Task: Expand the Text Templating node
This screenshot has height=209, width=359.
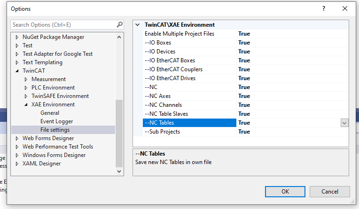Action: (x=17, y=62)
